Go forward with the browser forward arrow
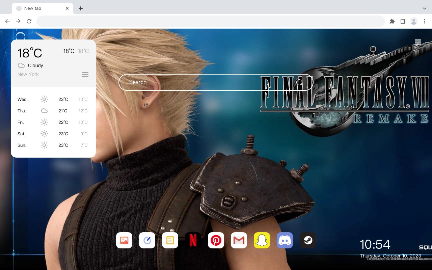 (18, 21)
